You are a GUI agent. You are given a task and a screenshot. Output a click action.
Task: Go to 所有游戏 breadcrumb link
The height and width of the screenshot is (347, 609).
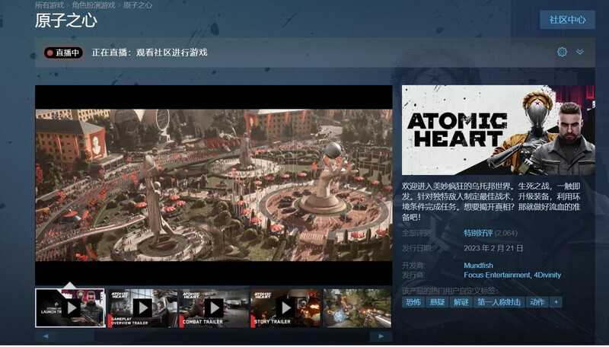pos(49,5)
